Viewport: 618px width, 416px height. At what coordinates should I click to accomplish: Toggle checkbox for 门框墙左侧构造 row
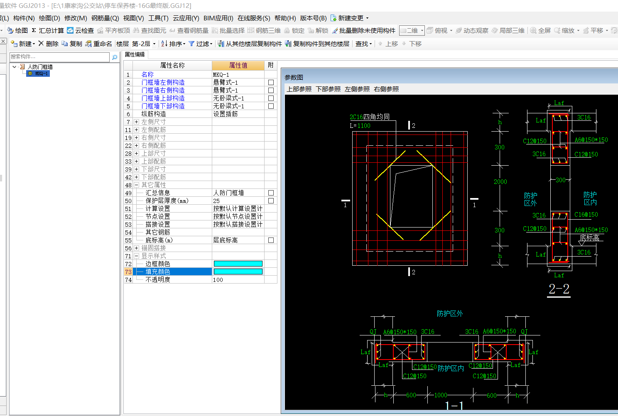[271, 82]
